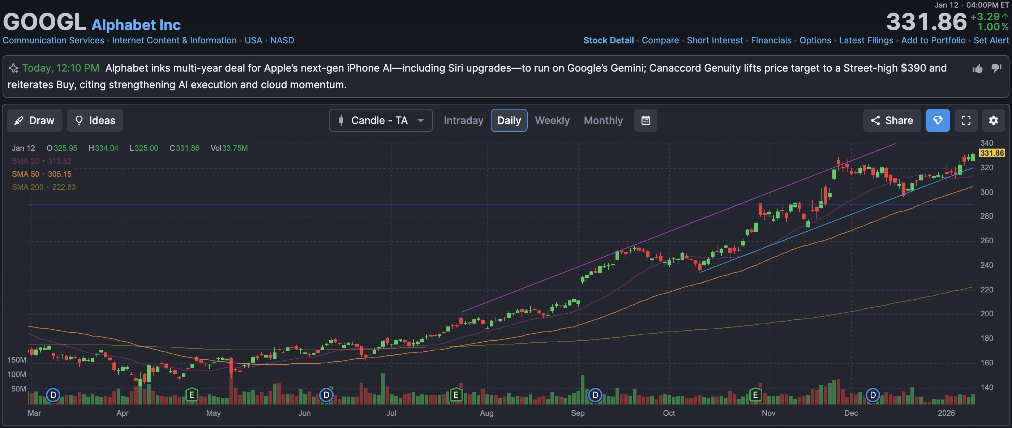Switch chart to Daily timeframe
The image size is (1012, 428).
tap(509, 120)
